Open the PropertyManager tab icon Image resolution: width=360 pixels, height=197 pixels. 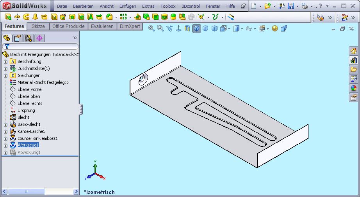click(x=17, y=38)
